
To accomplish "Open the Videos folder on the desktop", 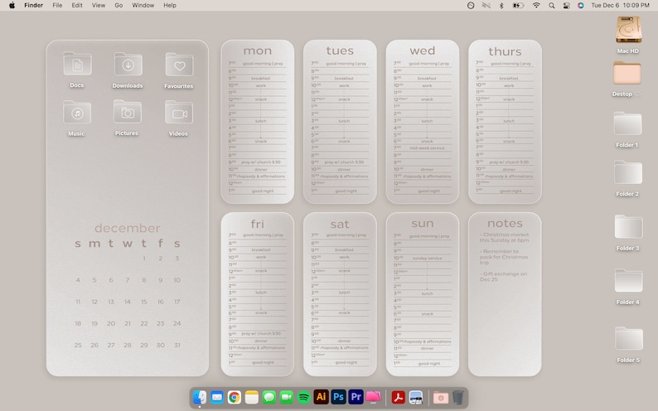I will coord(179,113).
